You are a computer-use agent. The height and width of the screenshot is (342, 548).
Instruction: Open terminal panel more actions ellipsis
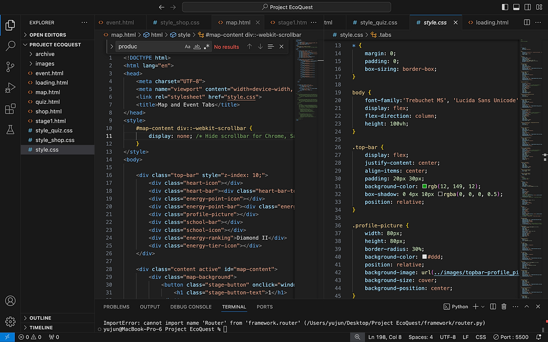pyautogui.click(x=516, y=307)
